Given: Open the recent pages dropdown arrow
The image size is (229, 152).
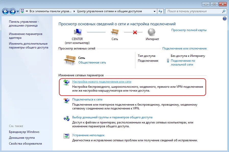Looking at the screenshot, I should pos(18,11).
